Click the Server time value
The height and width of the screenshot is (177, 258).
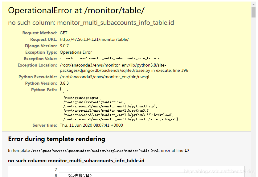[x=91, y=125]
